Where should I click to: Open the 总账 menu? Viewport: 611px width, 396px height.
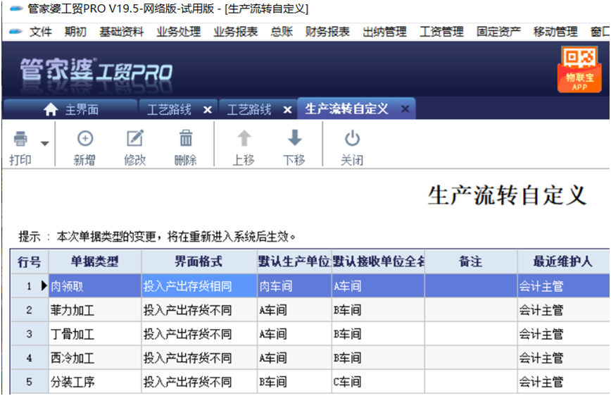coord(282,32)
